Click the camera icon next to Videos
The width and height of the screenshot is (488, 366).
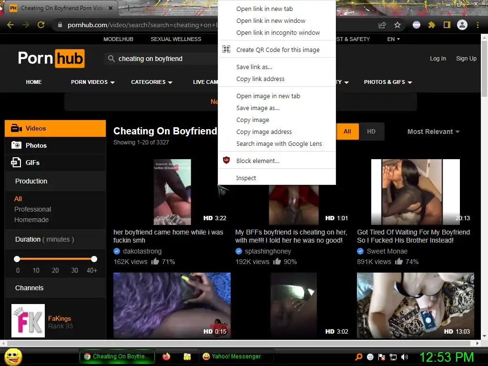(x=16, y=128)
